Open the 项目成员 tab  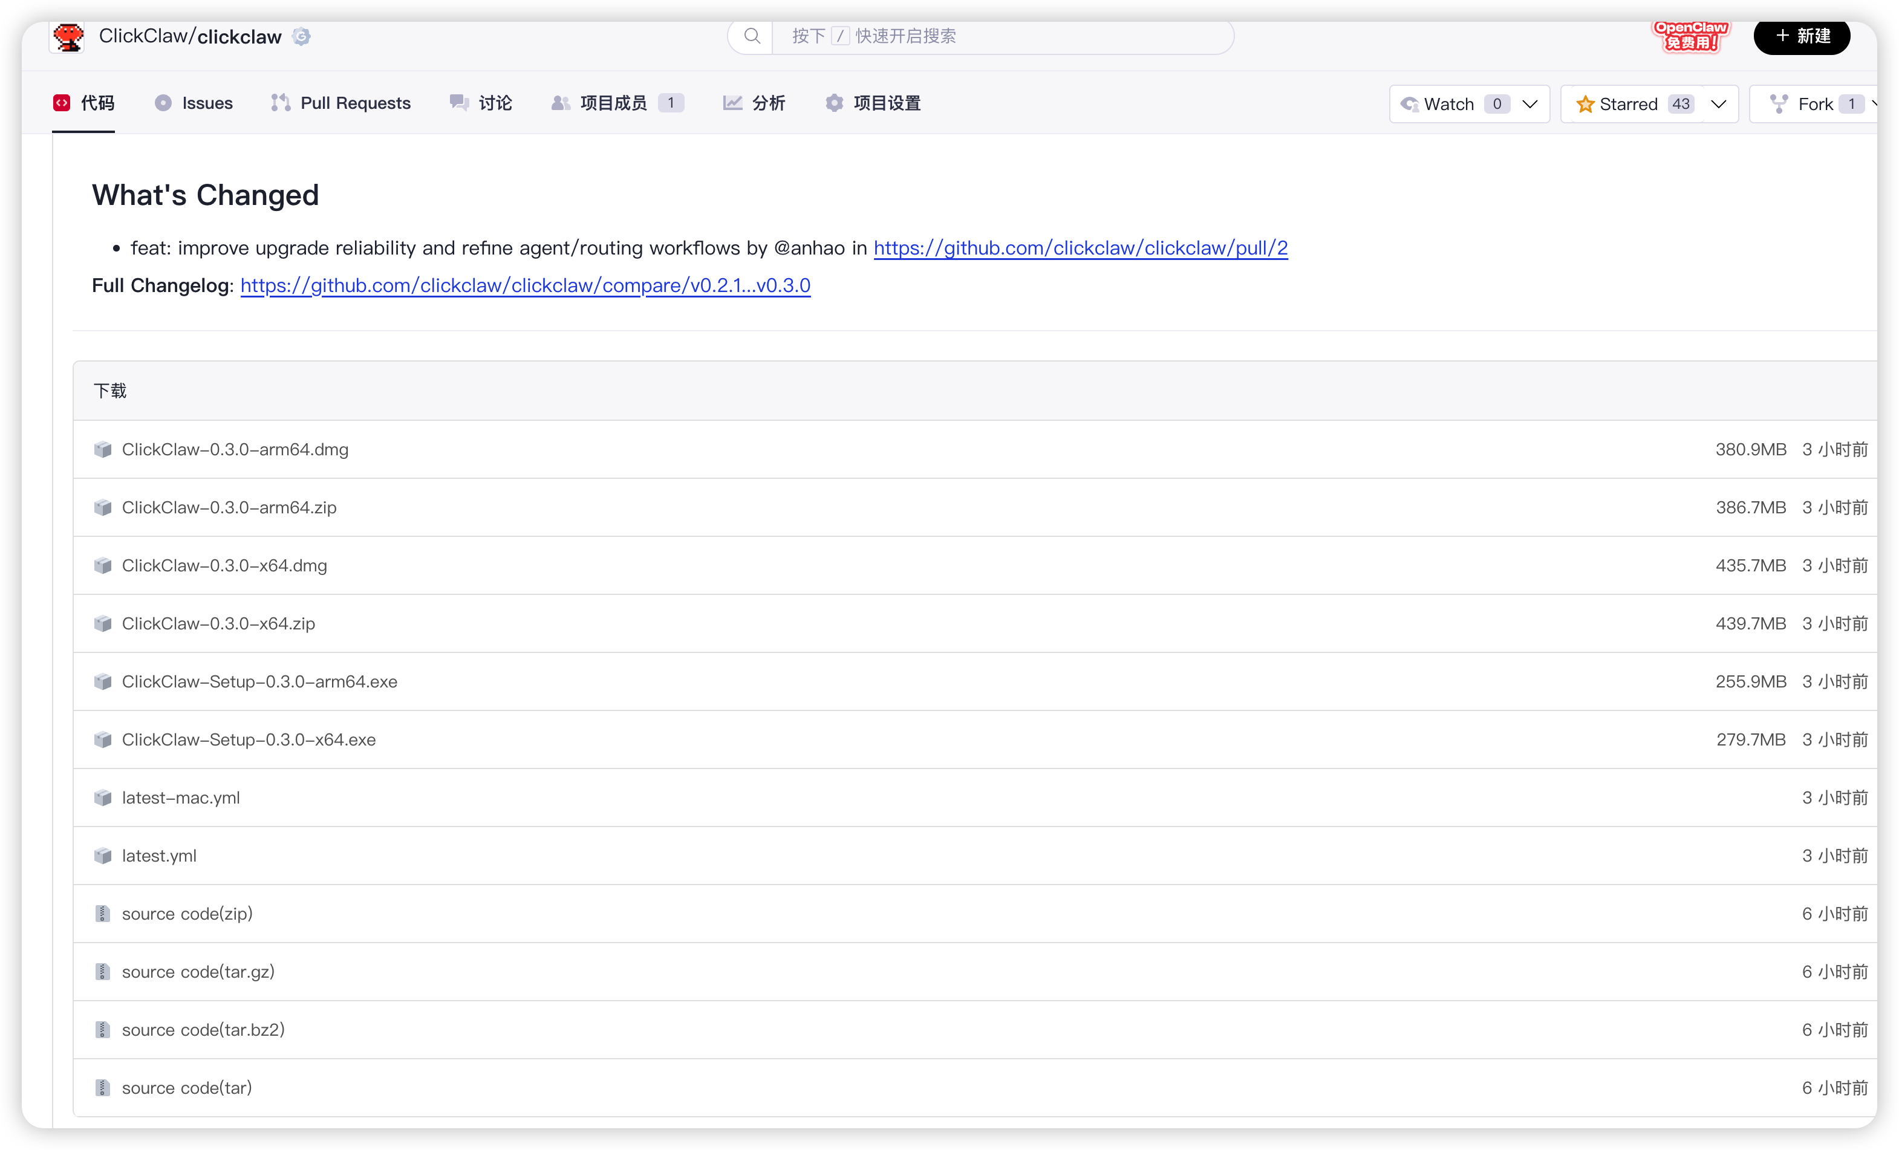point(617,103)
